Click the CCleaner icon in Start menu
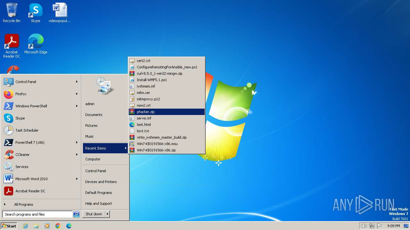The image size is (410, 230). tap(9, 155)
